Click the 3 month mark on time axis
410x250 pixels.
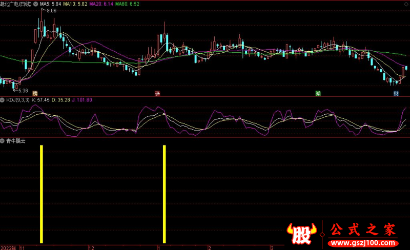(x=272, y=248)
